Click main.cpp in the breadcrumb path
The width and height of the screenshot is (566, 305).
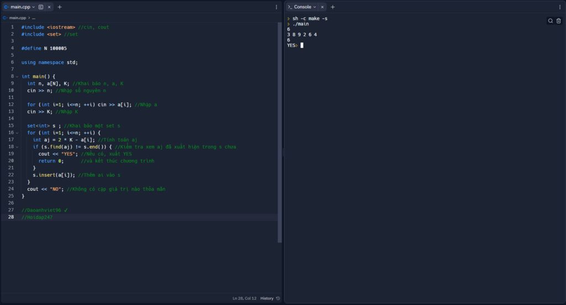17,18
